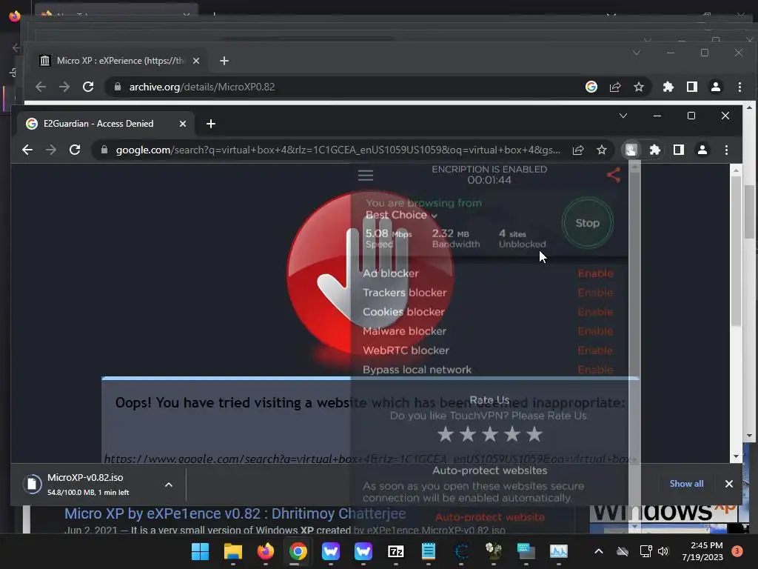Click Auto-protect website link
Screen dimensions: 758x569
(490, 517)
